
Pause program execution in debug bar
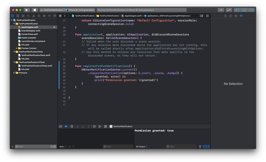[72, 127]
